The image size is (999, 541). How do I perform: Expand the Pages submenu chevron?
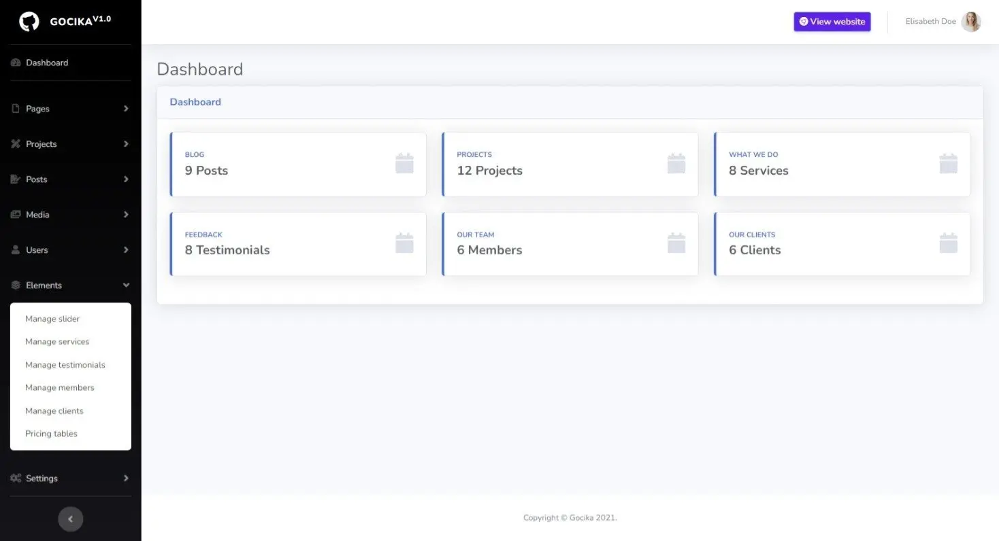click(x=126, y=109)
